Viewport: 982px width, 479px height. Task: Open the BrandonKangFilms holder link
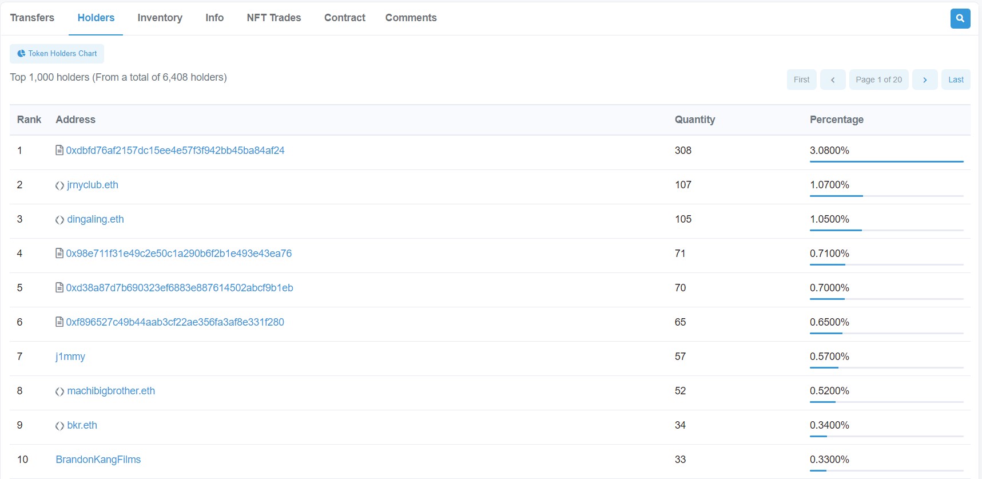pyautogui.click(x=98, y=460)
